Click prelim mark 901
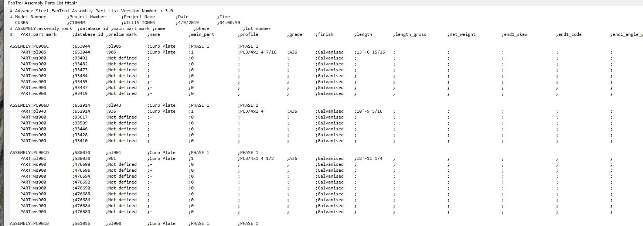The width and height of the screenshot is (643, 226). click(112, 158)
